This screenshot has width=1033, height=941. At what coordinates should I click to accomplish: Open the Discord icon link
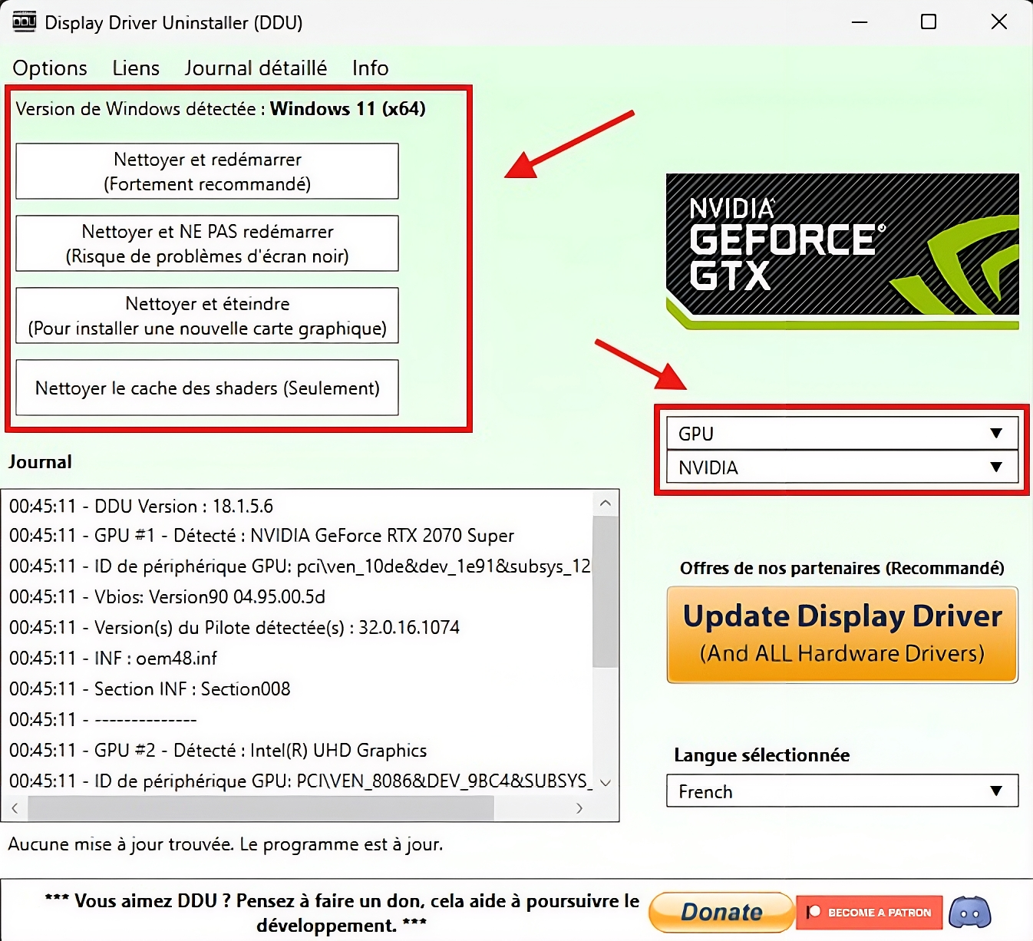970,913
